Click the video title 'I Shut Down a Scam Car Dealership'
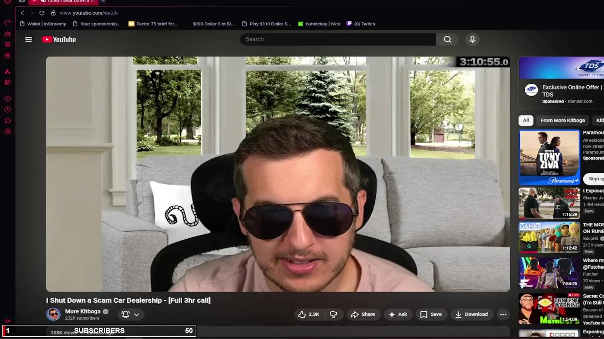Viewport: 604px width, 339px height. pyautogui.click(x=128, y=300)
